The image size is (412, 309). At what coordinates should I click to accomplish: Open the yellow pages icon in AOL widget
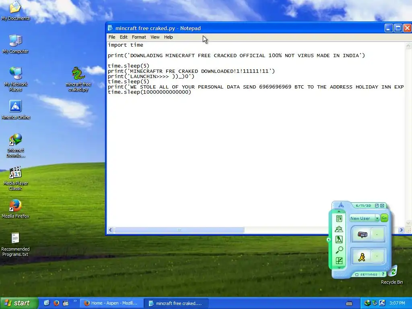pos(339,239)
